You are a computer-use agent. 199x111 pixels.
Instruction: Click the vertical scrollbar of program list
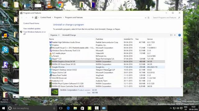pyautogui.click(x=182, y=57)
